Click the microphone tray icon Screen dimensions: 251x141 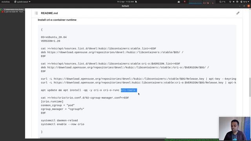pyautogui.click(x=237, y=2)
